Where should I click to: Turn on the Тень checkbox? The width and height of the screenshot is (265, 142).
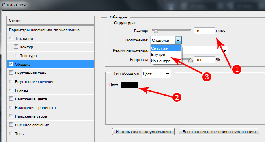(x=11, y=133)
